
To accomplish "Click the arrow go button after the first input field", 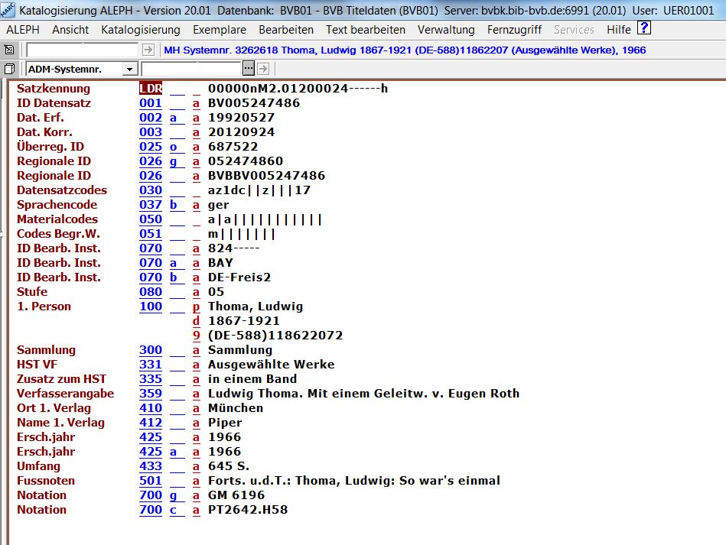I will tap(148, 50).
